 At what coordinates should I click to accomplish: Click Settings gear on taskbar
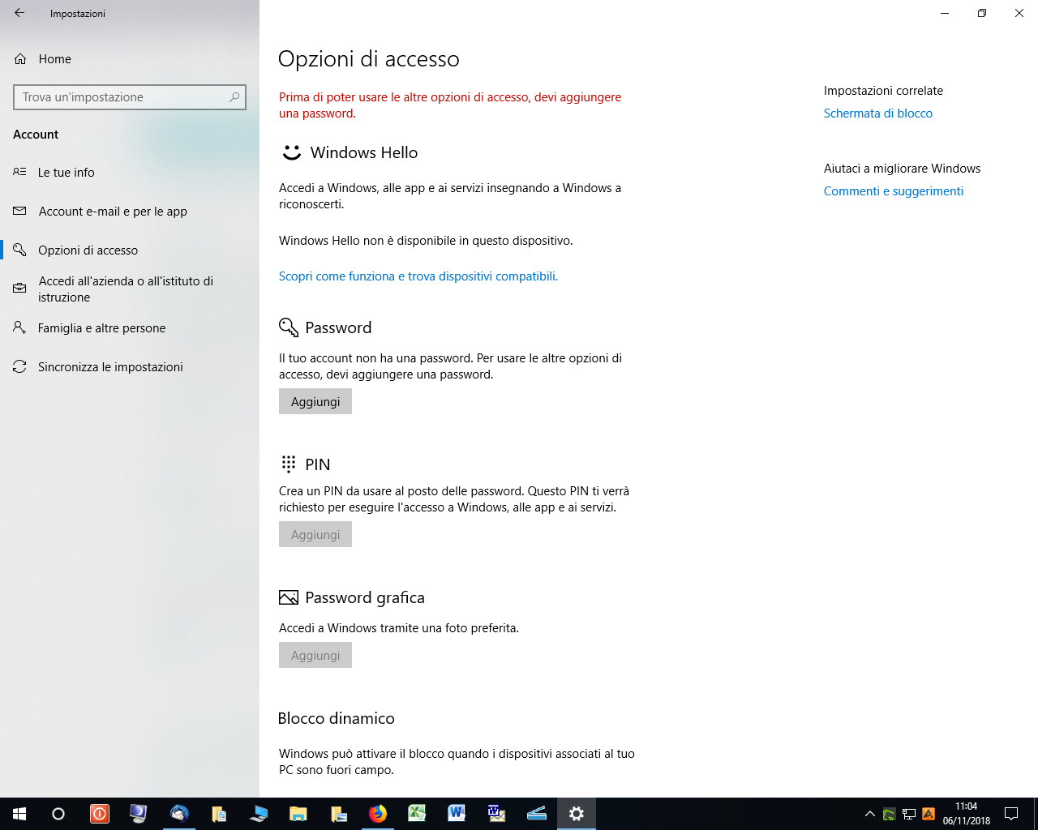(577, 814)
